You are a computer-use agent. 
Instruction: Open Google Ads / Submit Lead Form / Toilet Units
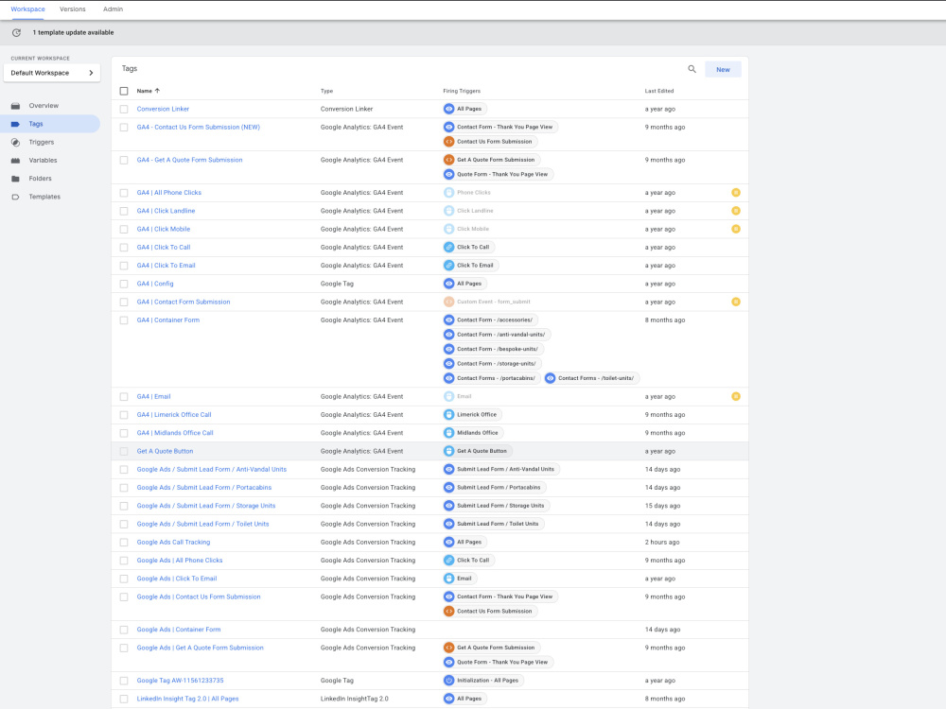coord(202,524)
